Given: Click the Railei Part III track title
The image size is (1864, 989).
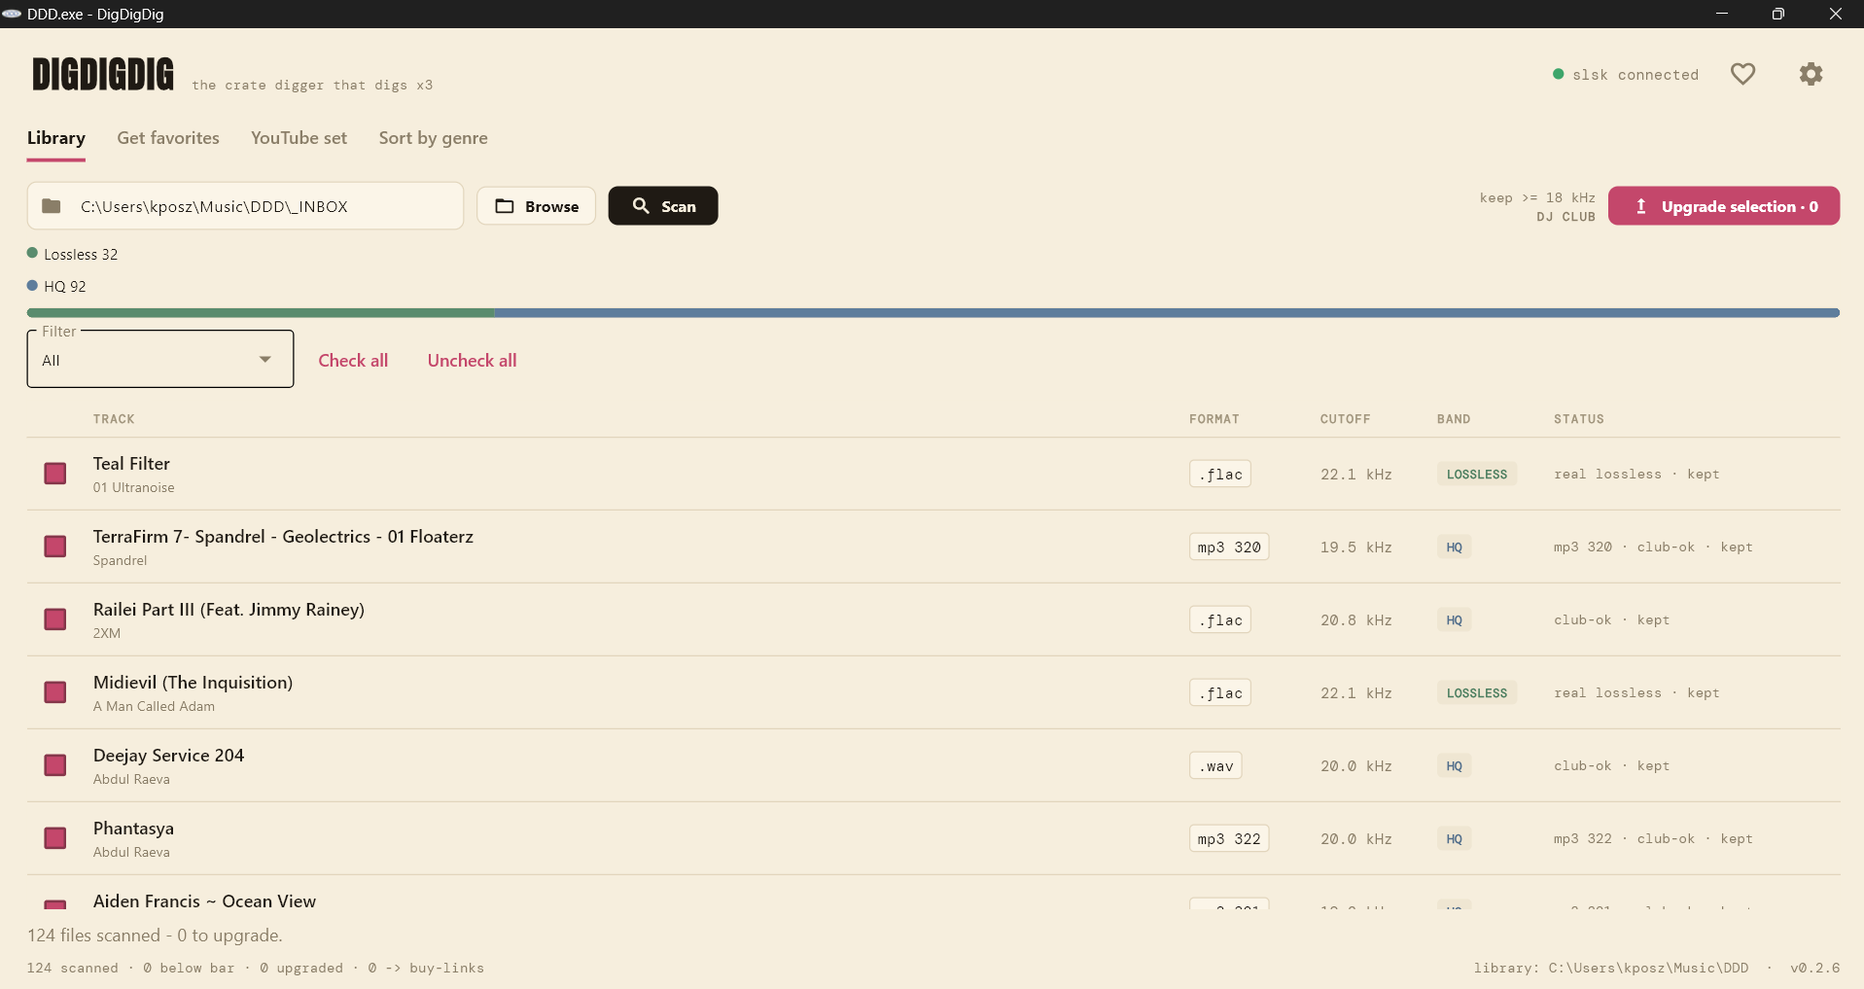Looking at the screenshot, I should [x=229, y=610].
